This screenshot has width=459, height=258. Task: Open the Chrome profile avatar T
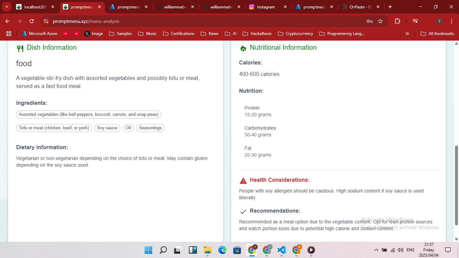click(440, 21)
